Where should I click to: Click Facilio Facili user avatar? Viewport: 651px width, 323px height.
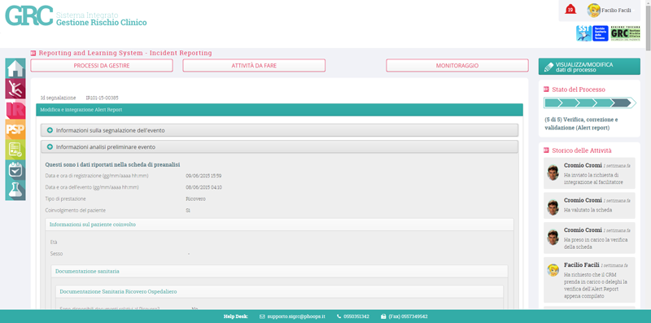593,10
